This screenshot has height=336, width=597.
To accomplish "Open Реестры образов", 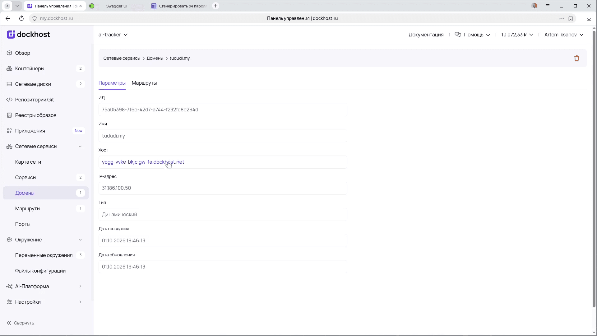I will 46,115.
